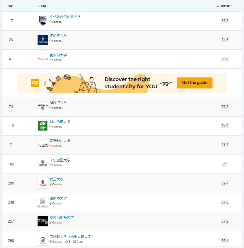244x248 pixels.
Task: Click rank number 171
Action: pyautogui.click(x=11, y=145)
